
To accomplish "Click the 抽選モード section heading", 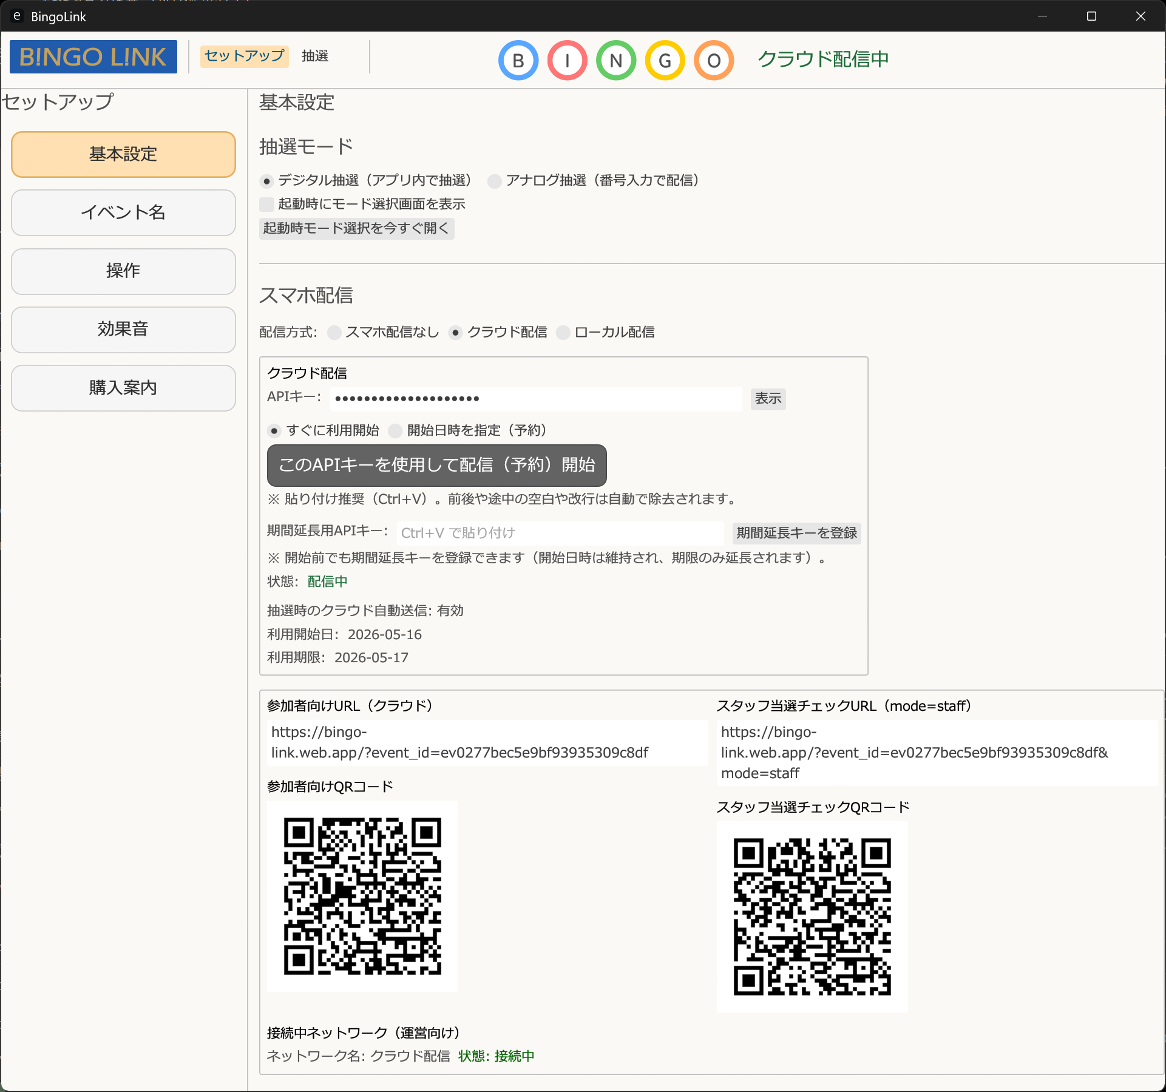I will tap(306, 146).
